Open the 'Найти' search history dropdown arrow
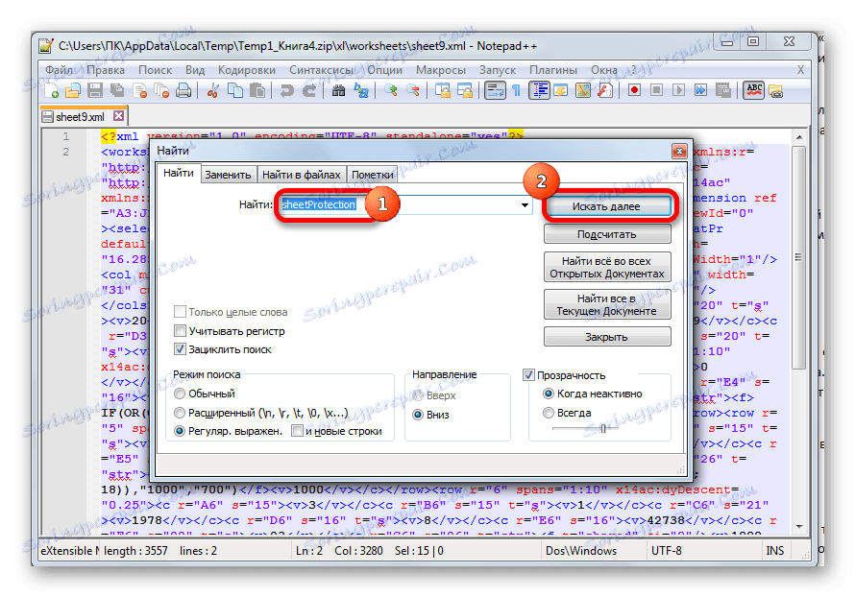The width and height of the screenshot is (855, 597). pos(524,205)
